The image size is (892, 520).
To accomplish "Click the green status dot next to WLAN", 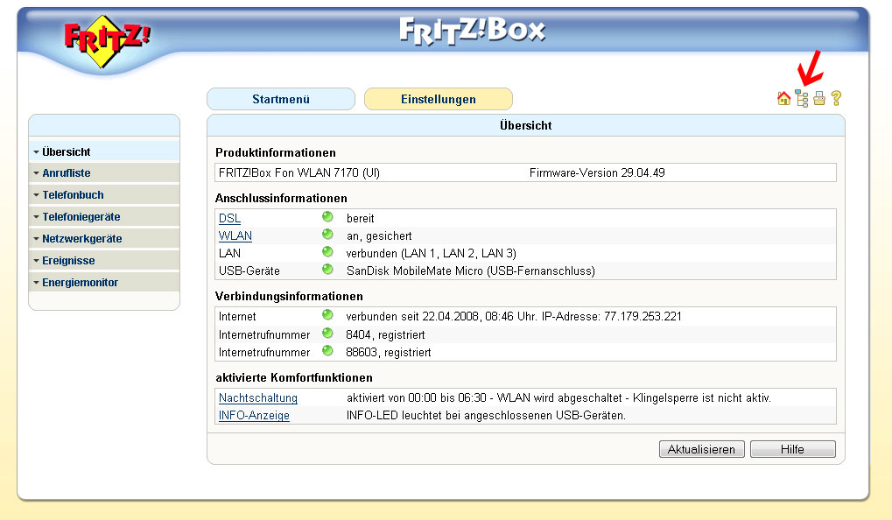I will (x=327, y=235).
